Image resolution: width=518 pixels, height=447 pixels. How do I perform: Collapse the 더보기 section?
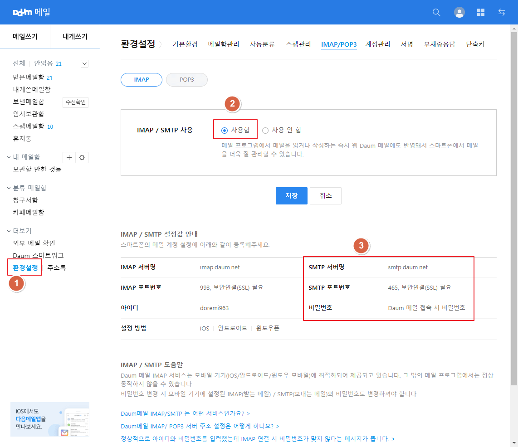pos(9,231)
